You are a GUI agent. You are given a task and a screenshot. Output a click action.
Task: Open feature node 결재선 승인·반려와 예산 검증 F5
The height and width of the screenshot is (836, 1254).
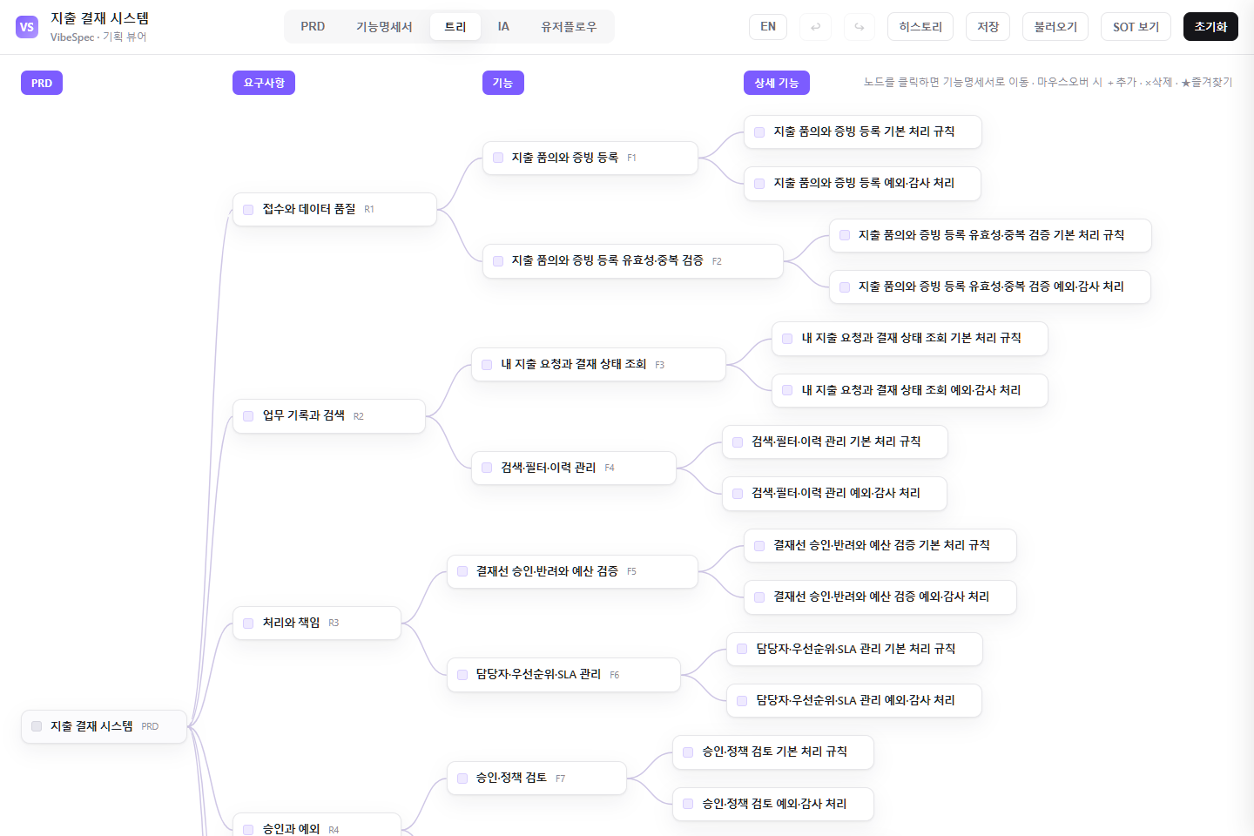tap(572, 571)
